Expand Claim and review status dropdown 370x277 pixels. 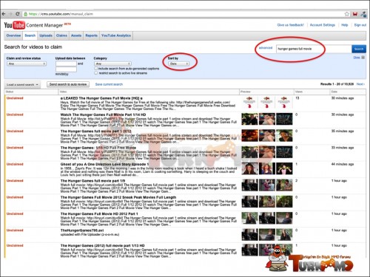(x=27, y=64)
